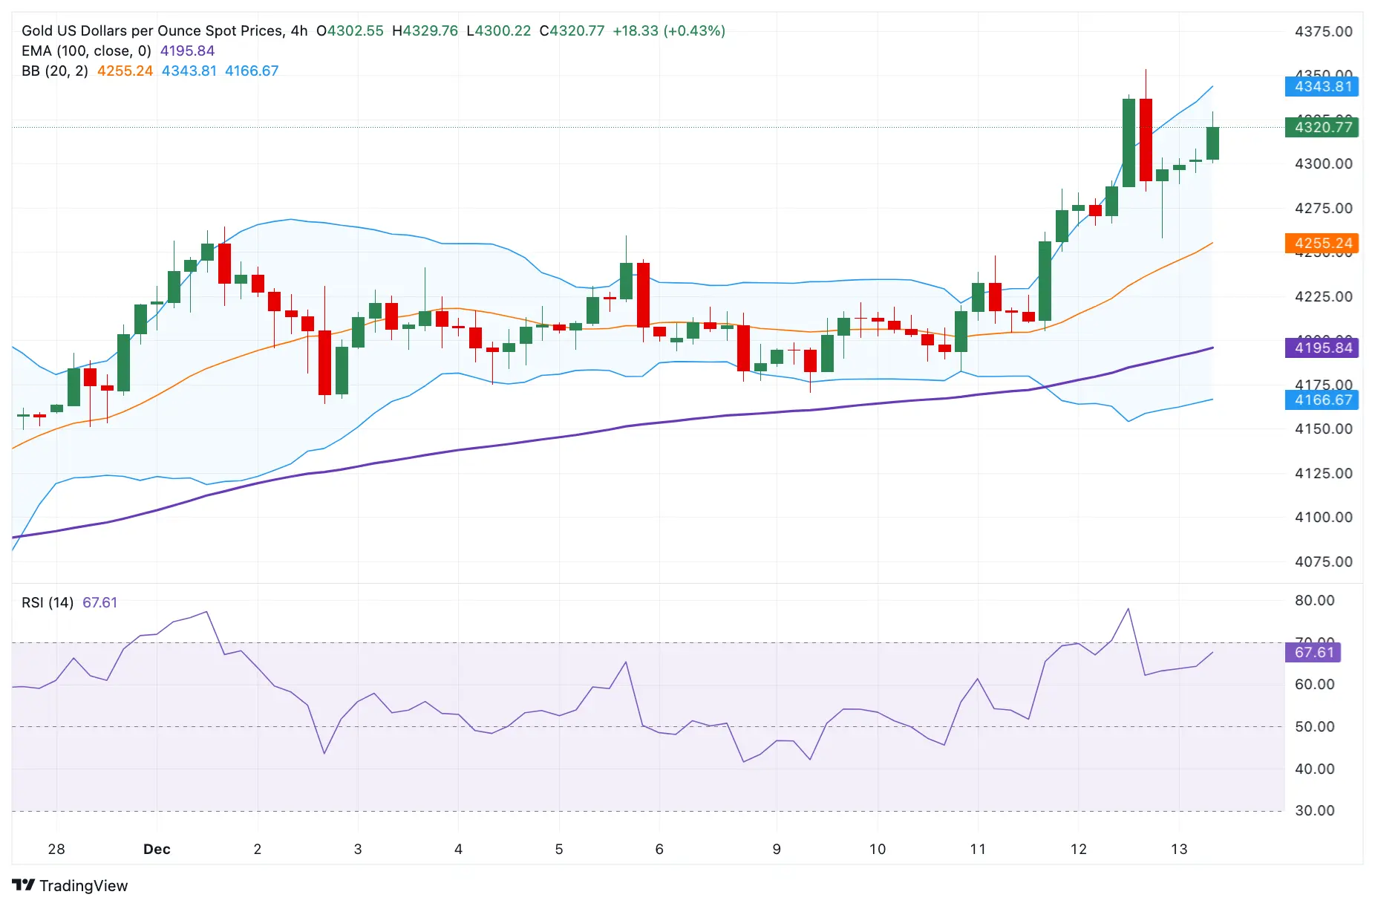Click the purple 4195.84 EMA price tag
The width and height of the screenshot is (1375, 906).
[x=1322, y=348]
